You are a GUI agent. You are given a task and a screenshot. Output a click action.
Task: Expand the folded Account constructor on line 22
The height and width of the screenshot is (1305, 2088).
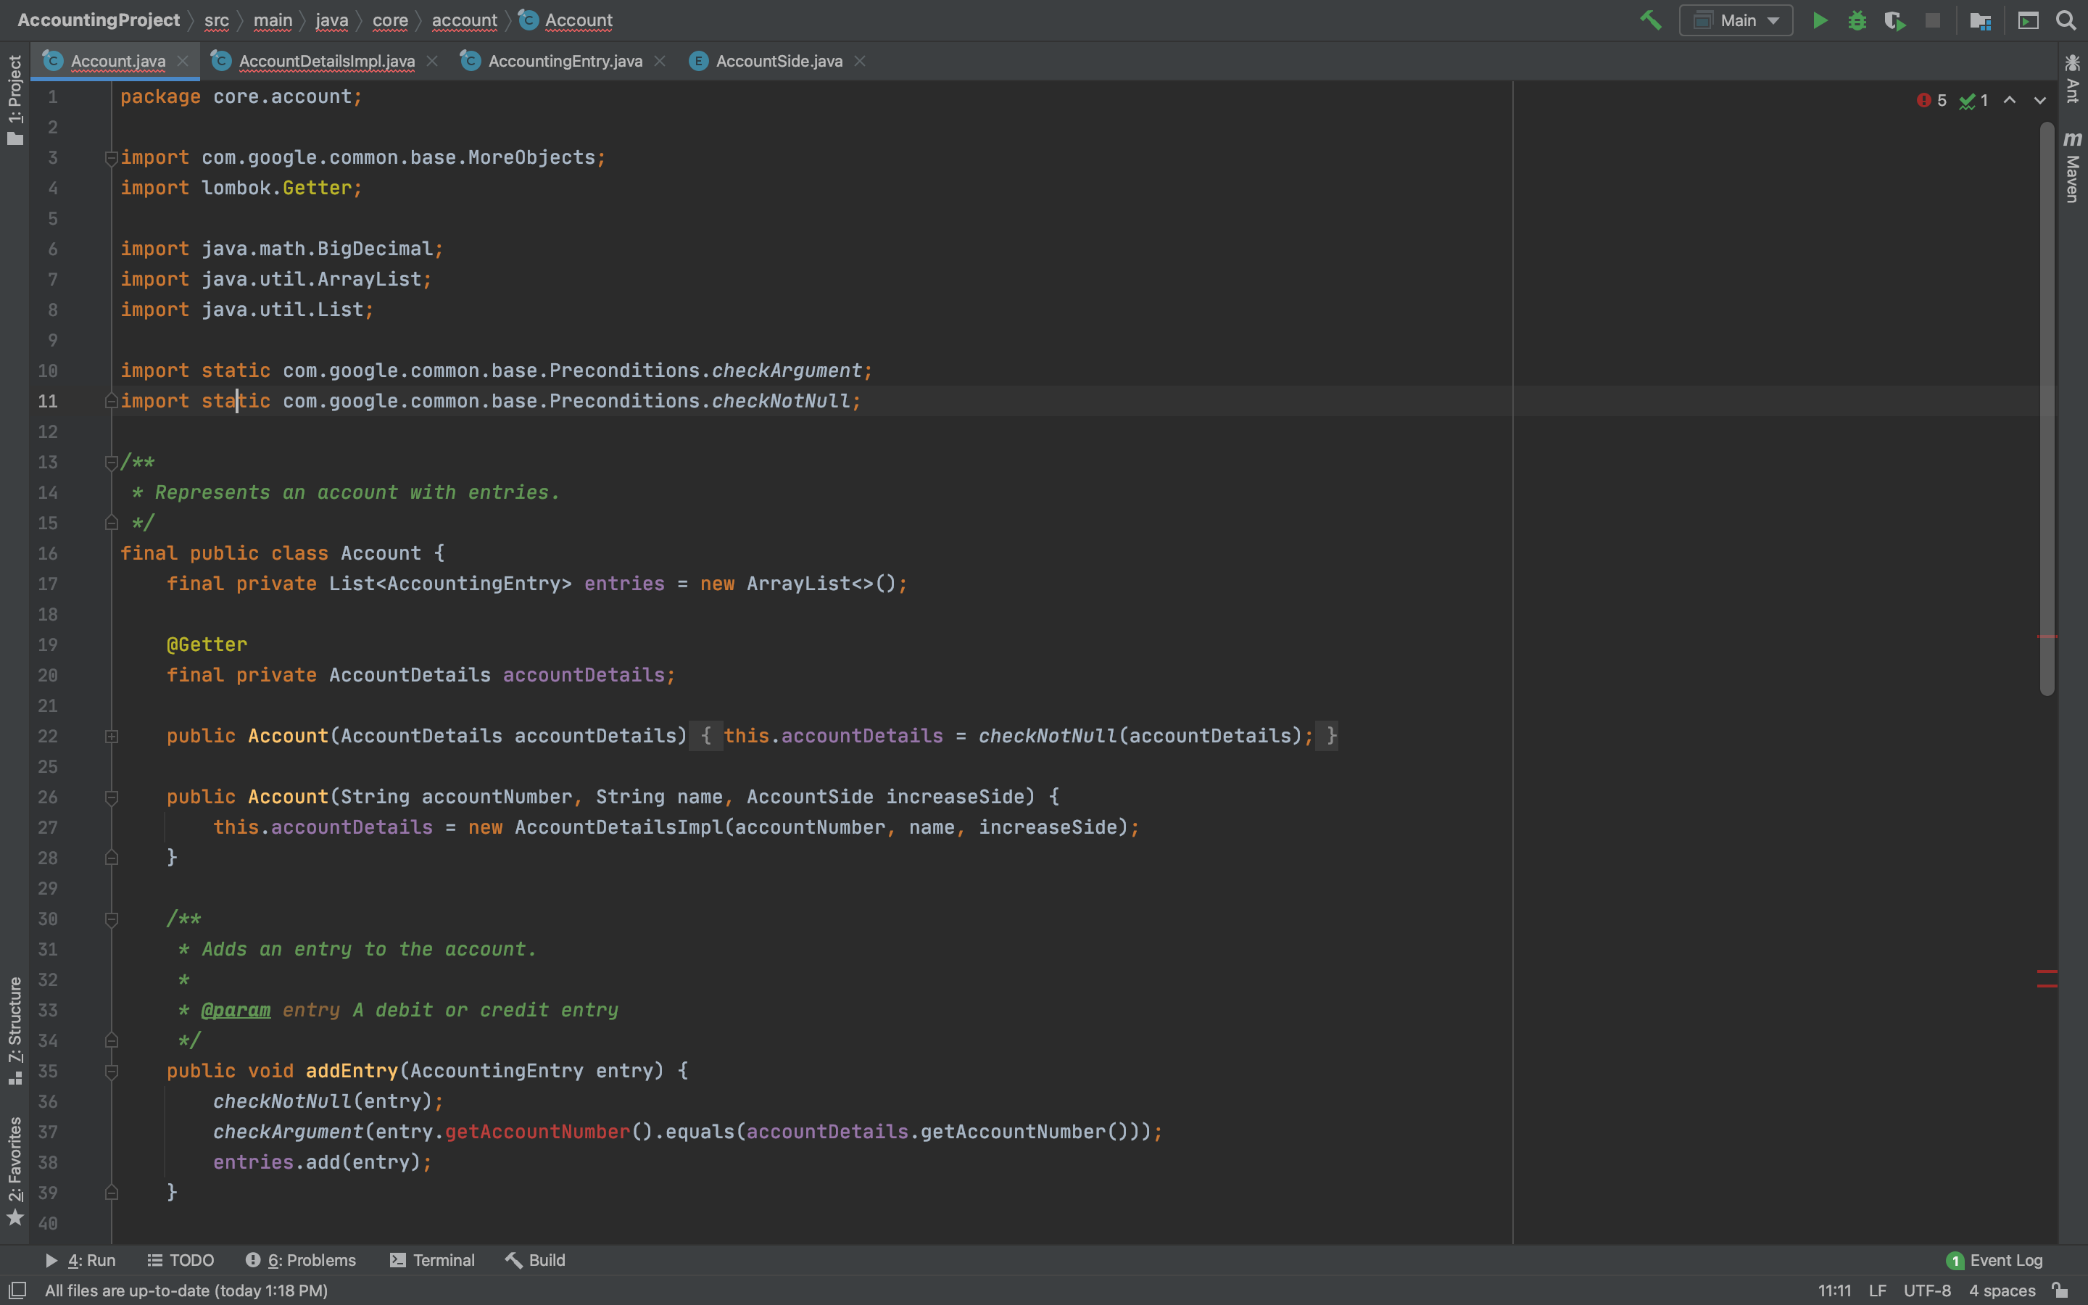point(112,736)
